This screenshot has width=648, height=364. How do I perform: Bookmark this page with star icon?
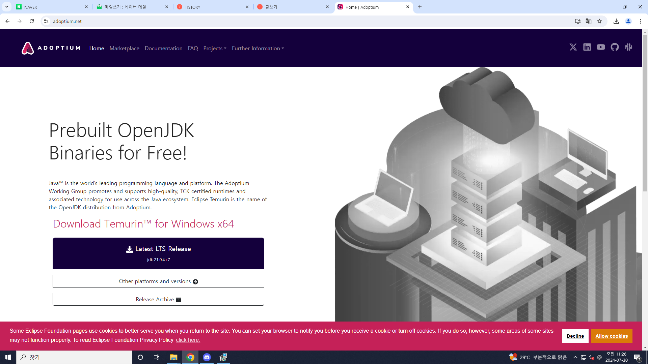599,21
